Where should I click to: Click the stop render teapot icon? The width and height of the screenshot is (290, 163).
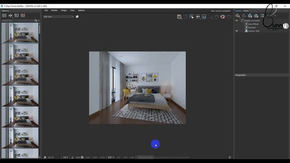[x=217, y=17]
